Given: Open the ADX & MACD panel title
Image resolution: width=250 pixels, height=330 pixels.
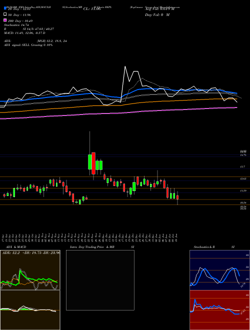Looking at the screenshot, I should [x=16, y=247].
